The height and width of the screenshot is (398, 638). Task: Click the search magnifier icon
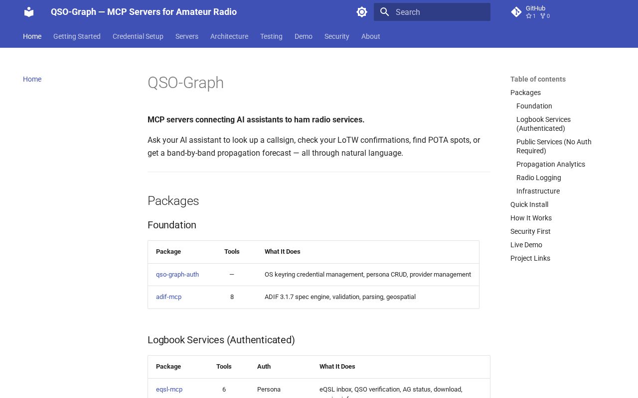[x=384, y=12]
